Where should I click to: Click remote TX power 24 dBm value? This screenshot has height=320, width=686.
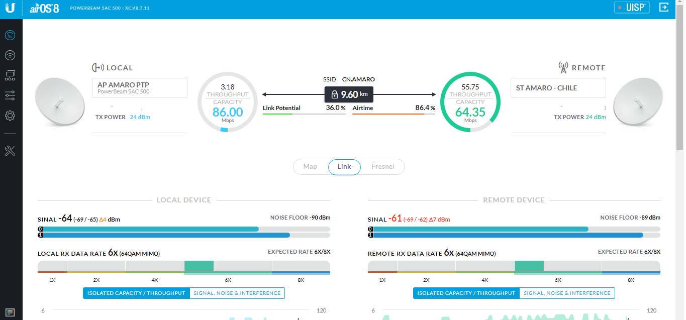pyautogui.click(x=596, y=117)
